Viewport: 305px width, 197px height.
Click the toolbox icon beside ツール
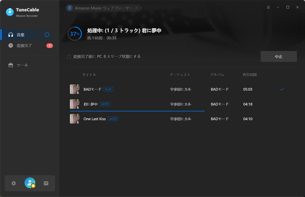pyautogui.click(x=11, y=65)
